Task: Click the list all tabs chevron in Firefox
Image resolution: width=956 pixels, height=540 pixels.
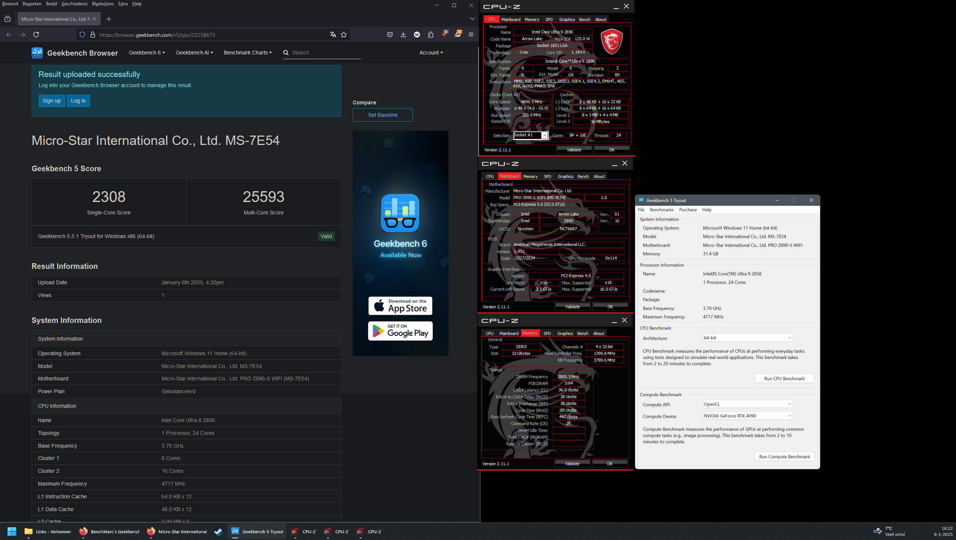Action: click(x=472, y=19)
